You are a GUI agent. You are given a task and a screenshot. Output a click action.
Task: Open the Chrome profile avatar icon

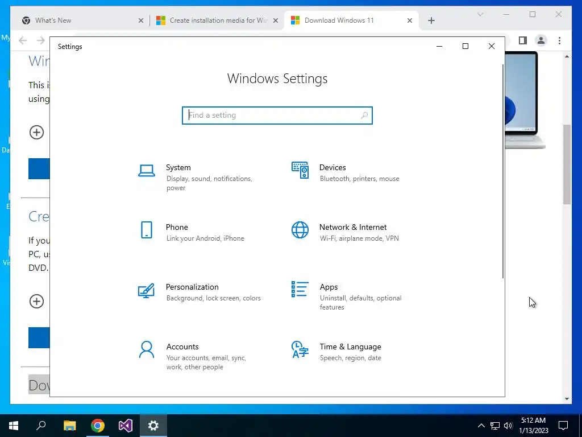[x=541, y=40]
